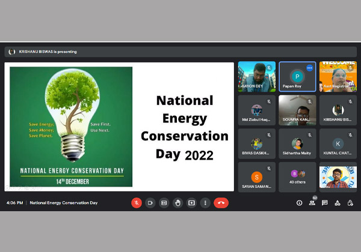The image size is (361, 252).
Task: Open the activities shapes icon
Action: [338, 203]
